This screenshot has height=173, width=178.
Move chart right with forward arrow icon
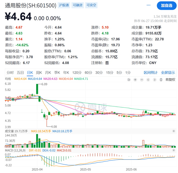pyautogui.click(x=155, y=80)
